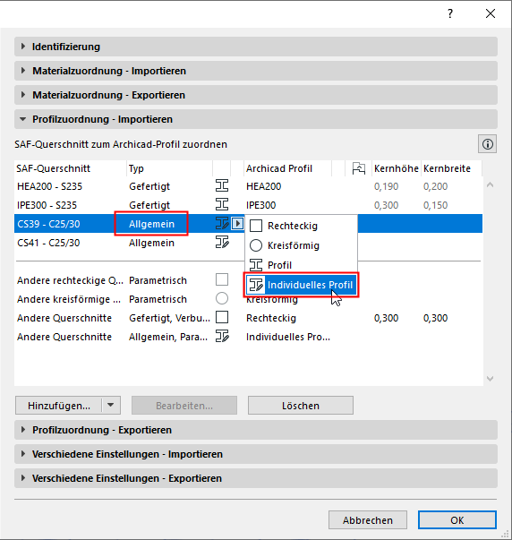Viewport: 512px width, 540px height.
Task: Click the Allgemein type cell of CS41
Action: click(x=151, y=243)
